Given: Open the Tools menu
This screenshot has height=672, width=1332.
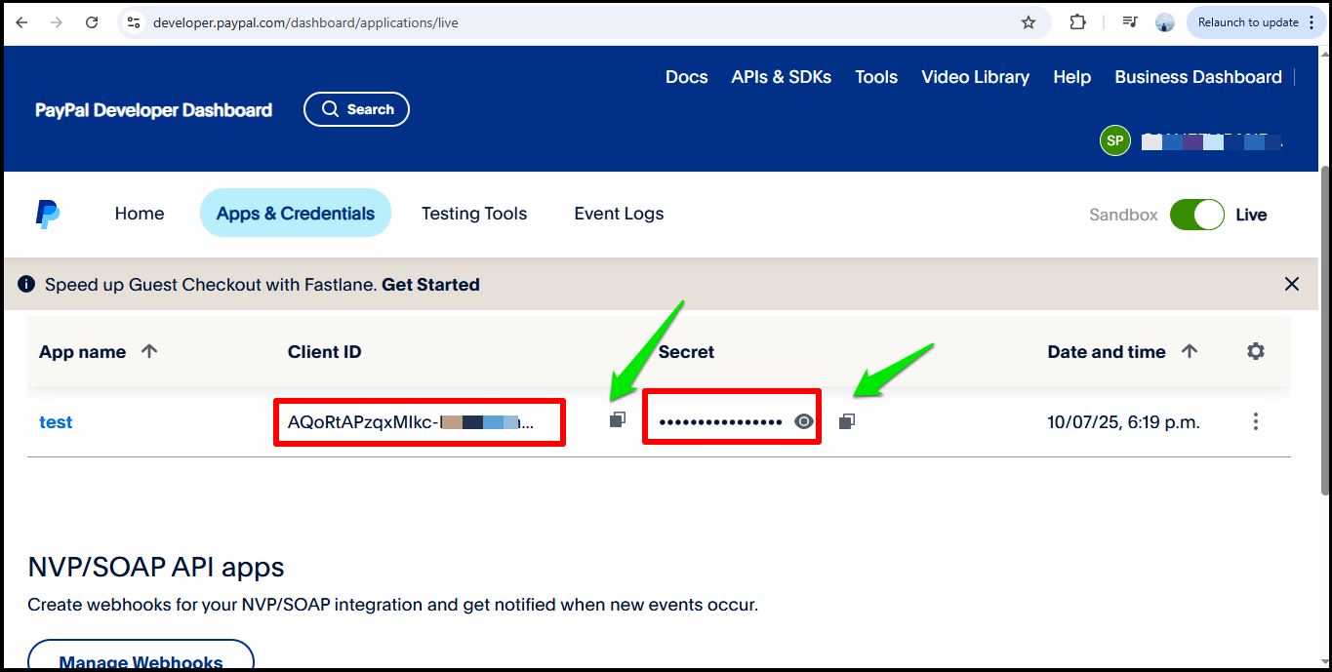Looking at the screenshot, I should (x=876, y=77).
